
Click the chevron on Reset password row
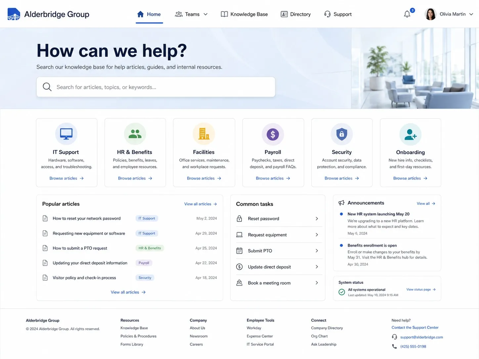pos(317,219)
